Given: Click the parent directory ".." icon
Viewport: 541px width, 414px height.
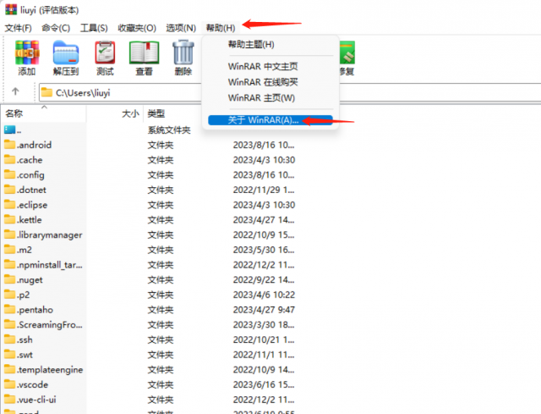Looking at the screenshot, I should coord(9,130).
